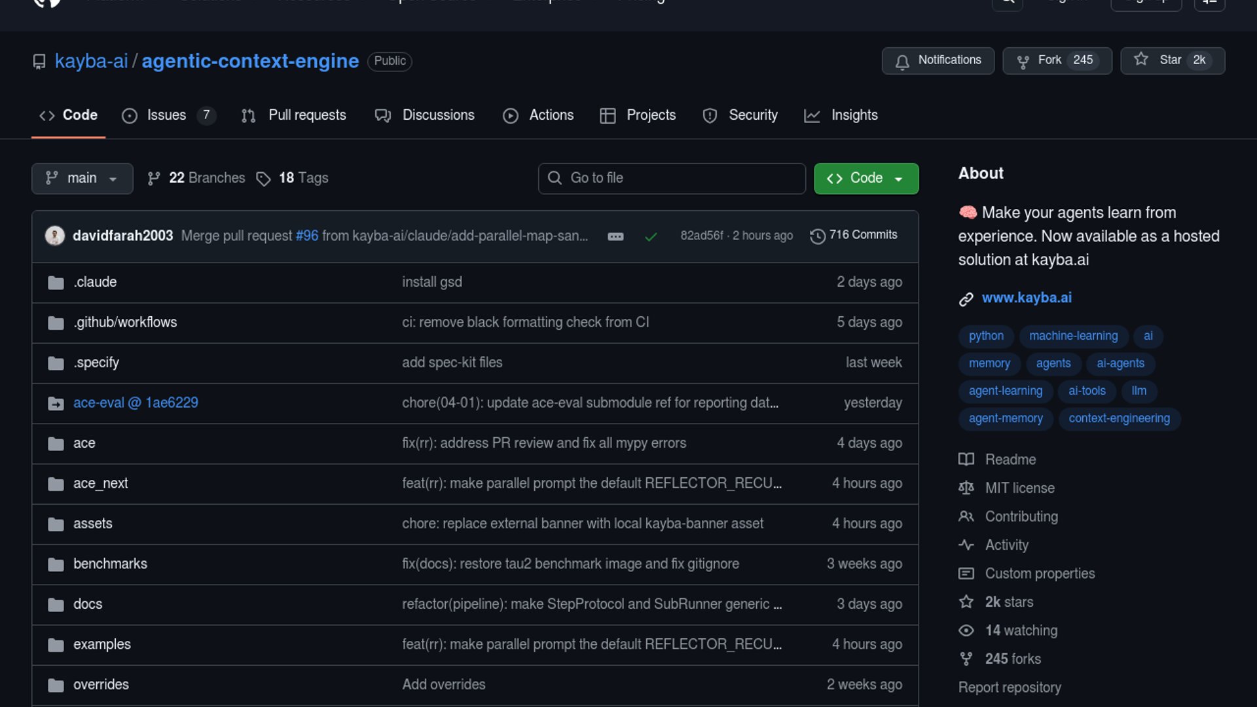Expand the green Code dropdown button
The image size is (1257, 707).
[x=865, y=179]
